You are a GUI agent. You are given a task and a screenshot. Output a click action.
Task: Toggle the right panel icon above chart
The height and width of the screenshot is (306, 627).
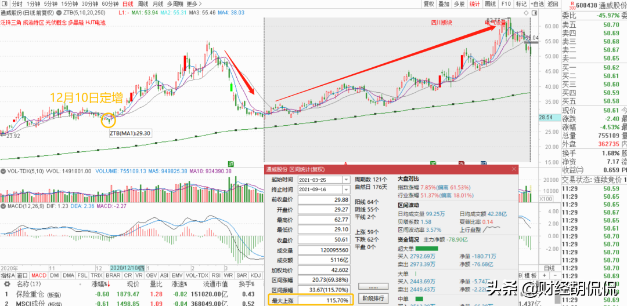click(x=534, y=12)
